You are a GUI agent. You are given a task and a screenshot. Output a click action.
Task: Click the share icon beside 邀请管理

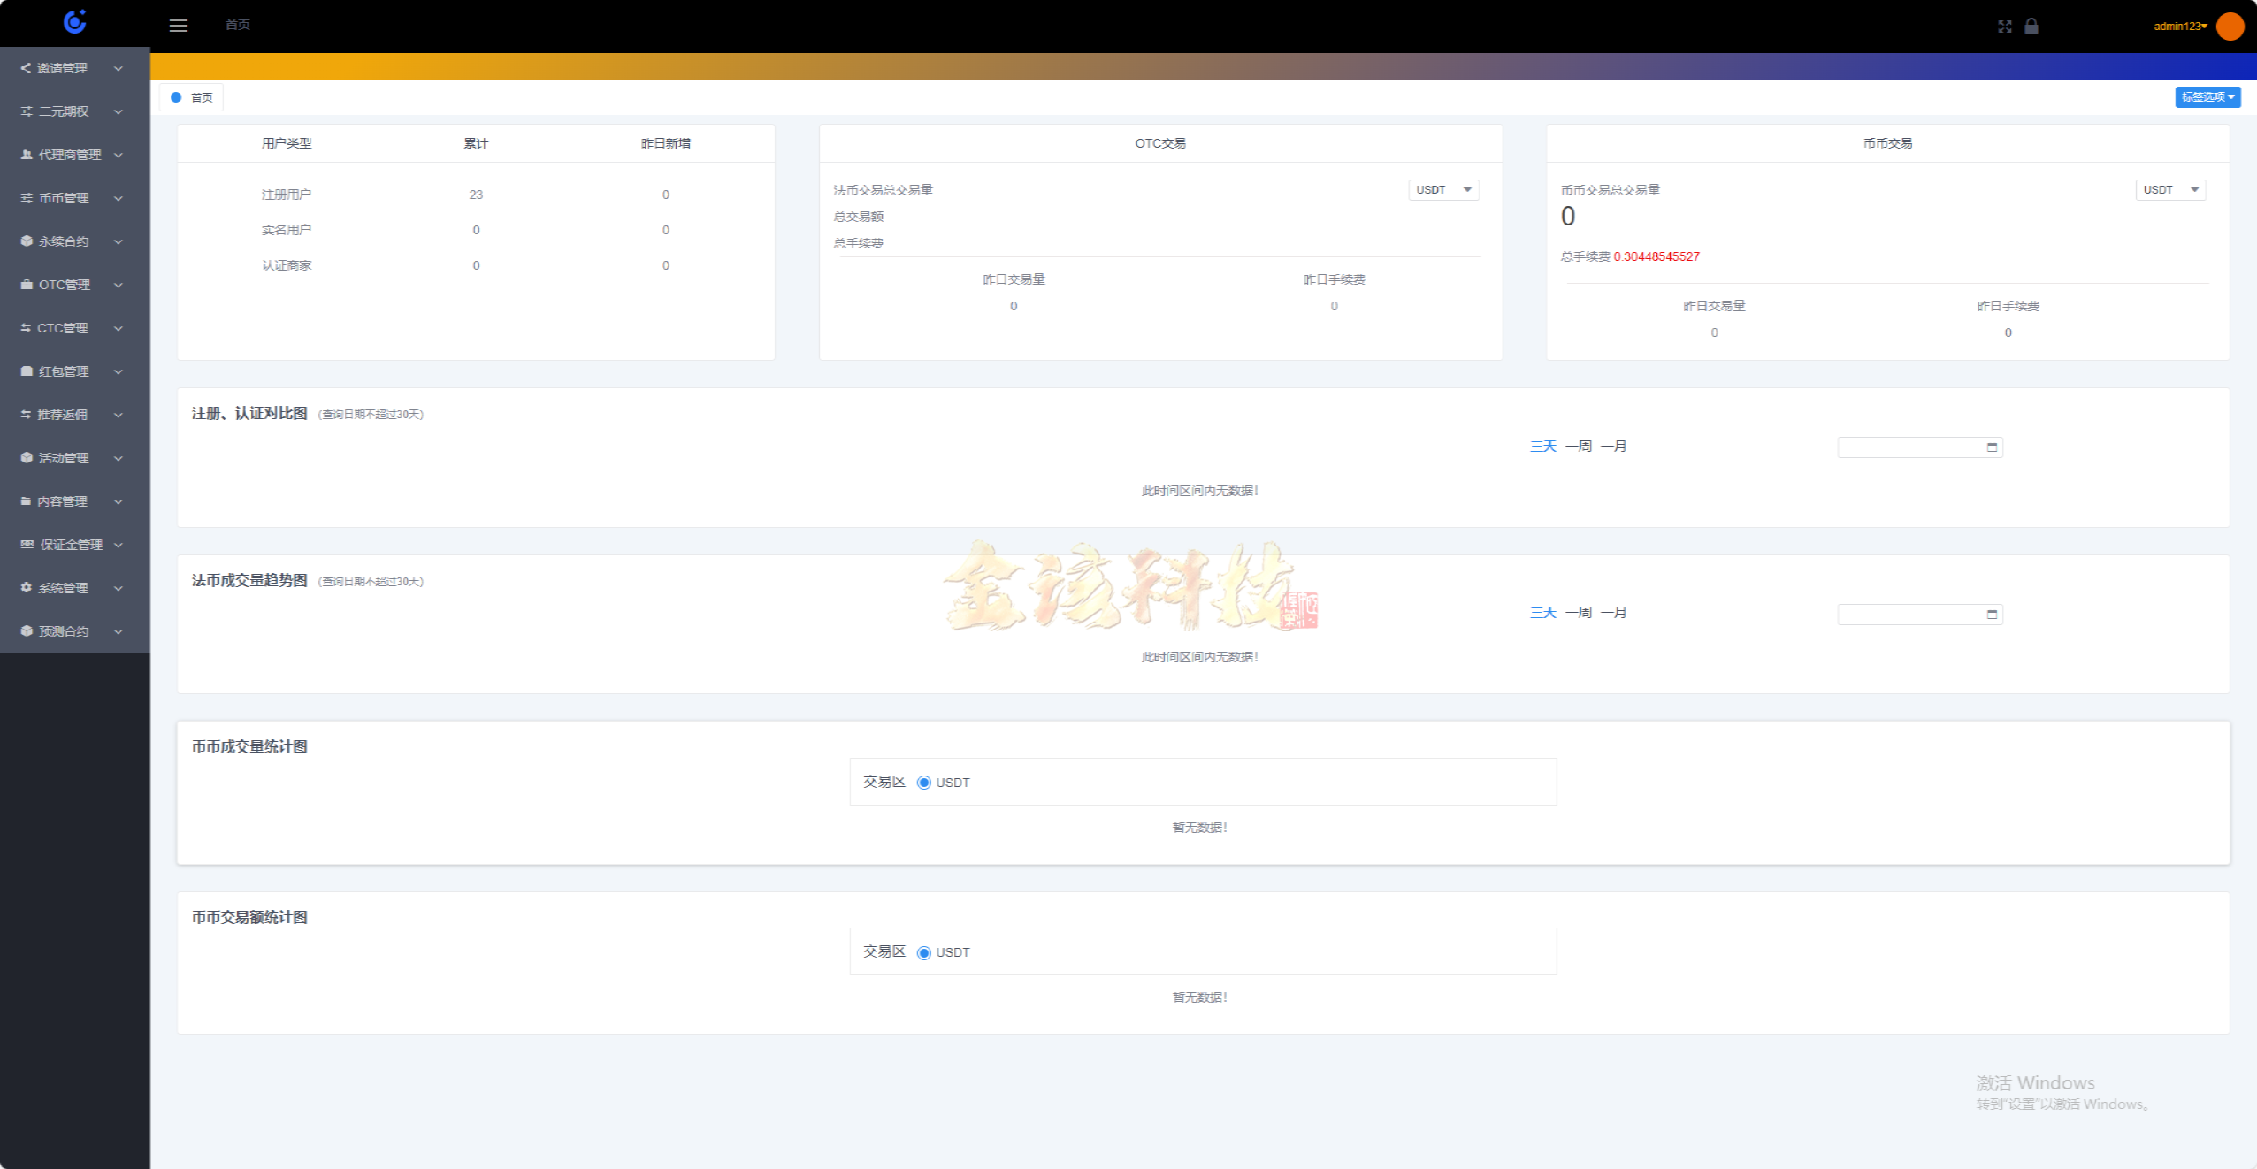[x=26, y=68]
